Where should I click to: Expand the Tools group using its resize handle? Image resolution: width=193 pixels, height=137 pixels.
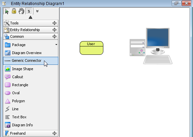(x=54, y=23)
